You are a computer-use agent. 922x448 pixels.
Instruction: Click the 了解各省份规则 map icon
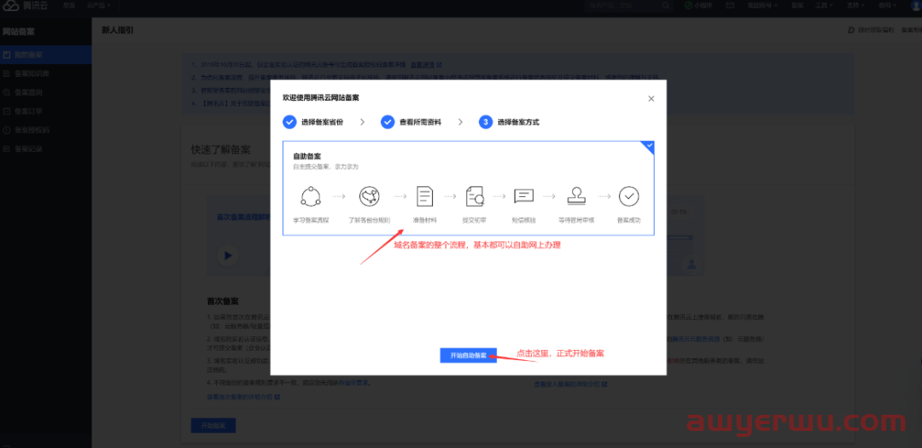coord(370,196)
